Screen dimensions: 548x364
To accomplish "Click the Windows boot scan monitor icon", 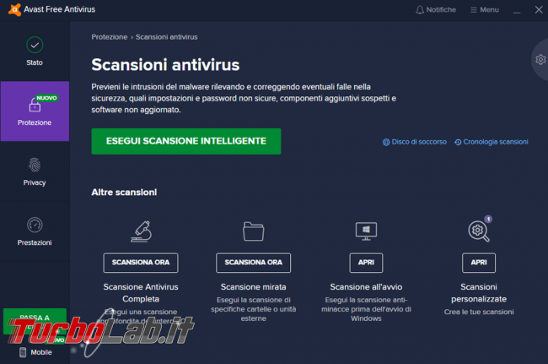I will (366, 231).
